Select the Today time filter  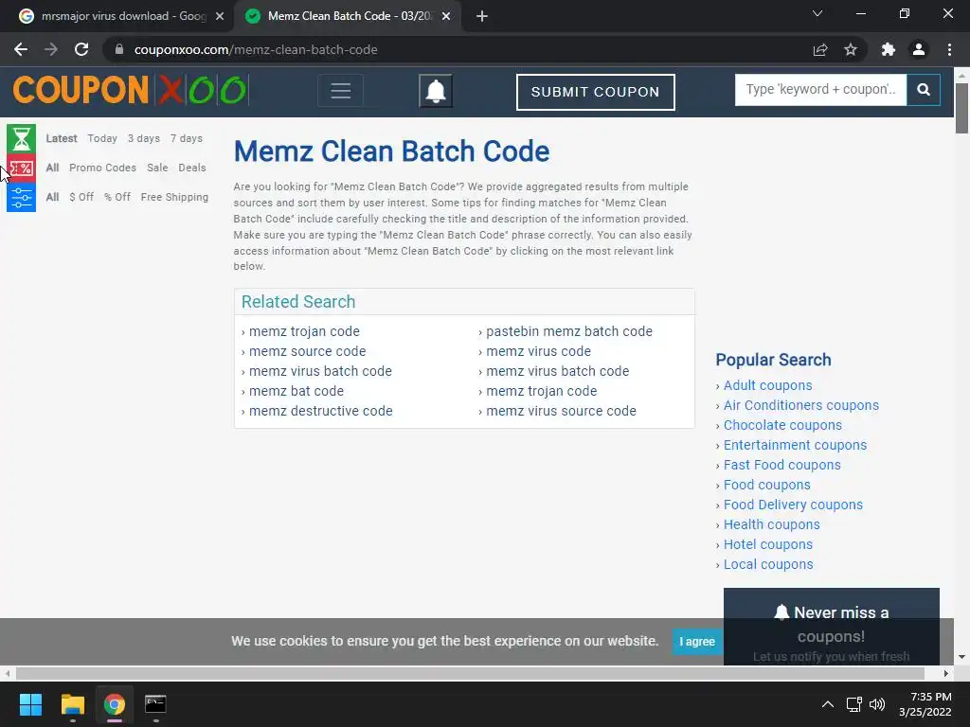[102, 138]
